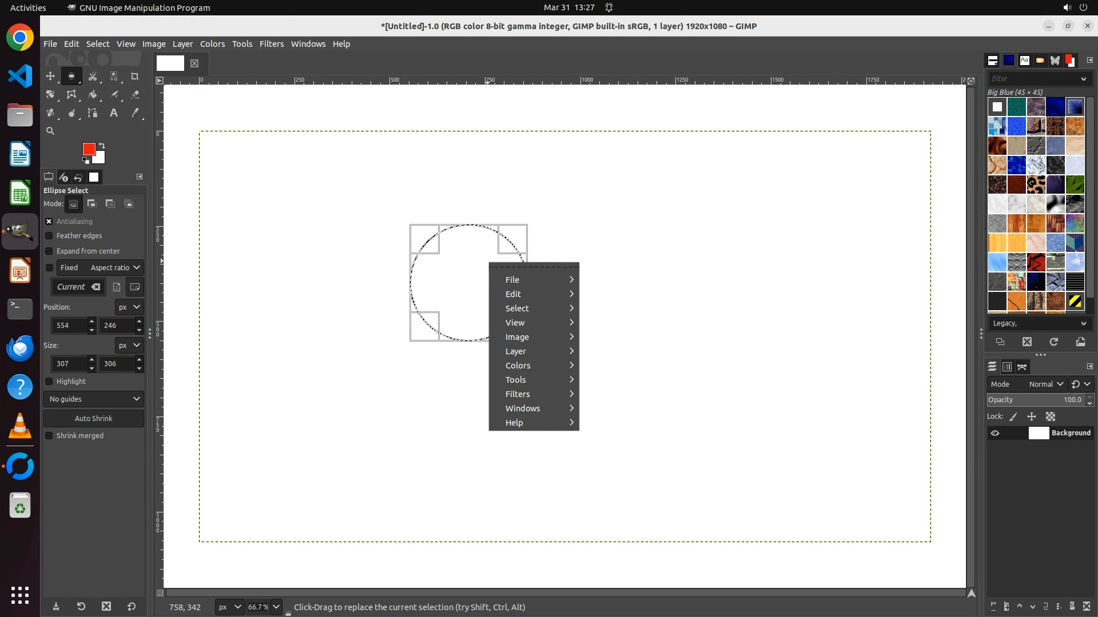The image size is (1098, 617).
Task: Select the Move tool
Action: [x=50, y=76]
